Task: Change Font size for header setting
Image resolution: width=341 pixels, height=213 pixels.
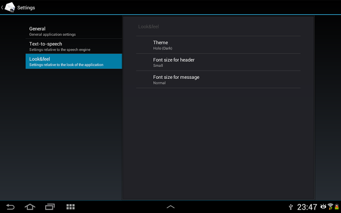Action: (x=218, y=62)
